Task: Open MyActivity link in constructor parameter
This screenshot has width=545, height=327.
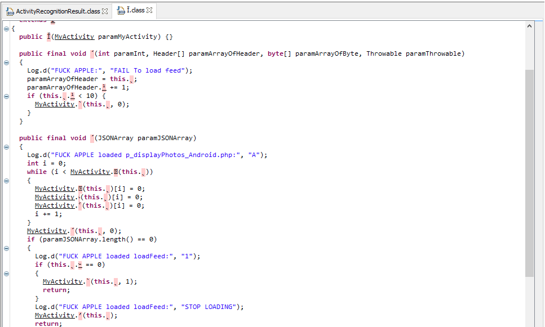Action: 74,37
